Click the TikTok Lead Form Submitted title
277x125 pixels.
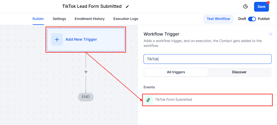[92, 6]
